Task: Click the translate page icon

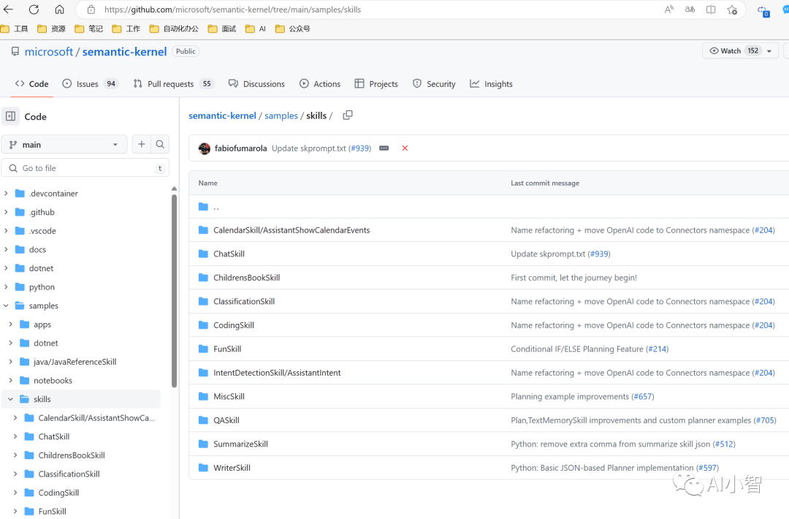Action: [x=690, y=10]
